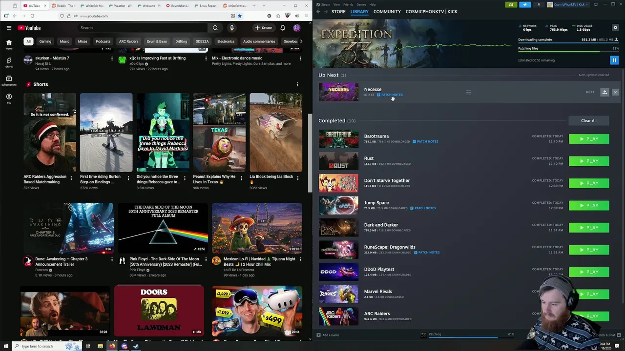The height and width of the screenshot is (351, 625).
Task: Show more YouTube category chips arrow
Action: pos(301,41)
